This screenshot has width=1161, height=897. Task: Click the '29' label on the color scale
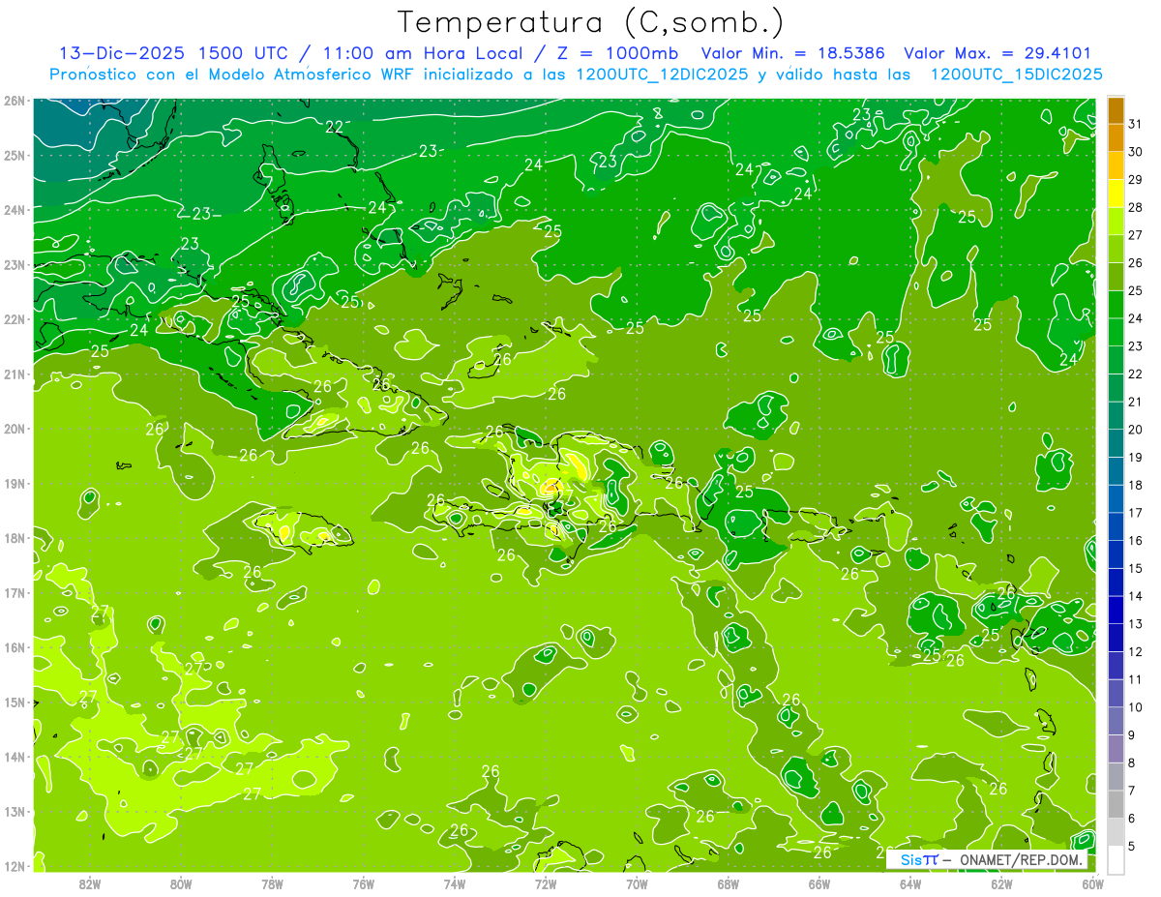(1135, 180)
